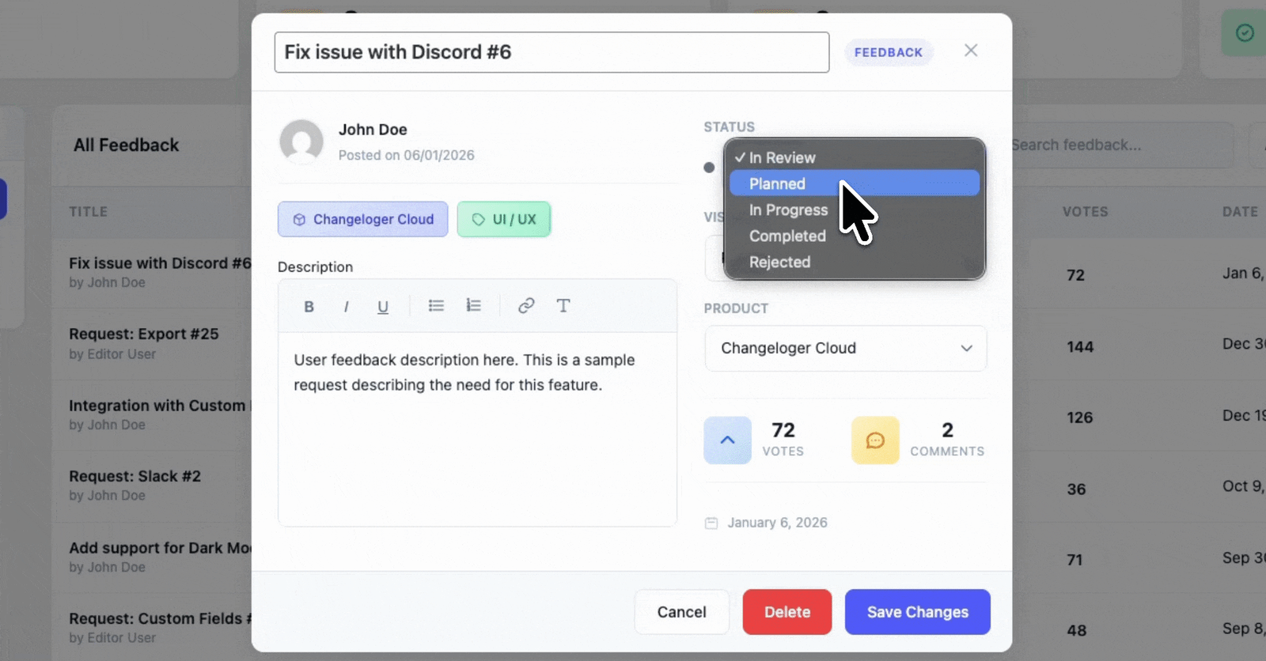Viewport: 1266px width, 661px height.
Task: Insert a link in description editor
Action: (526, 305)
